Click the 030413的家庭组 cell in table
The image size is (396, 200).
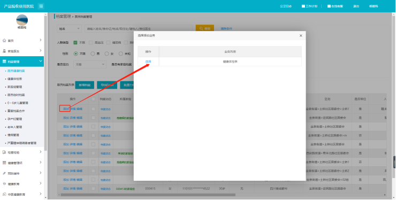[125, 189]
